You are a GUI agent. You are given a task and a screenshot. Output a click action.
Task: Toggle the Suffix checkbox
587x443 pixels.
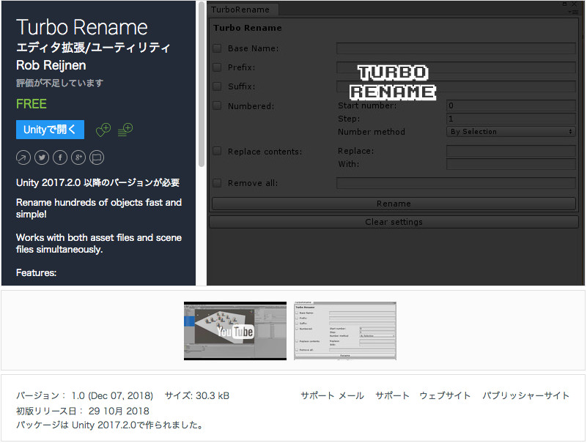point(217,86)
